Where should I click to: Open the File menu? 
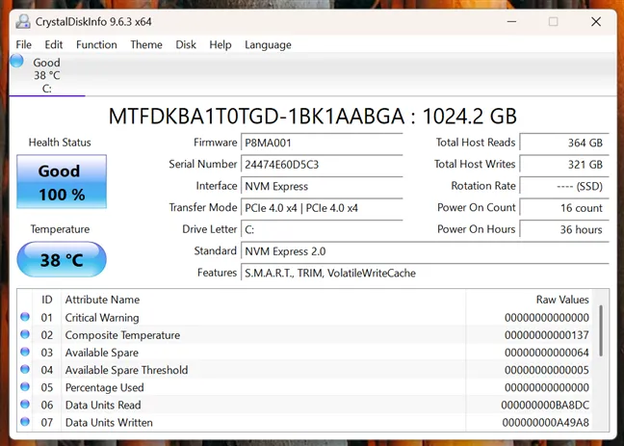tap(23, 44)
